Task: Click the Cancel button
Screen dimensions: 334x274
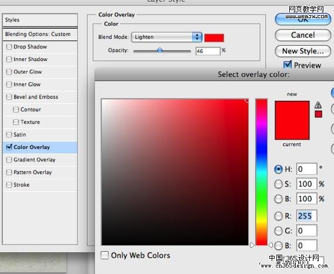Action: [303, 35]
